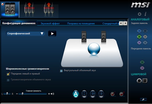
Task: Click the pink front panel jack
Action: [x=142, y=68]
